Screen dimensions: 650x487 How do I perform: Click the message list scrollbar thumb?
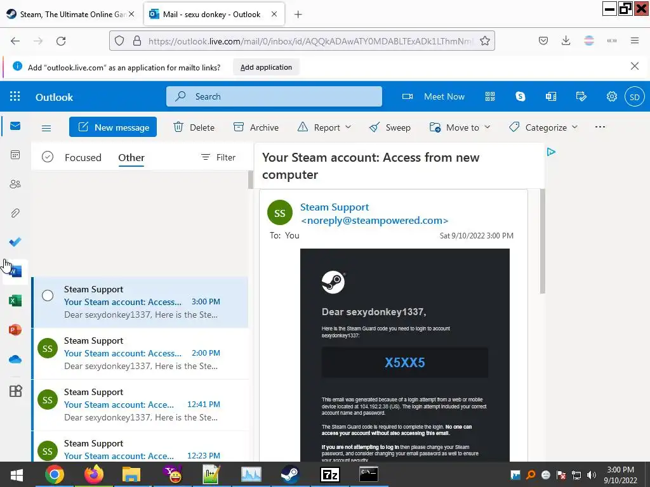point(250,179)
